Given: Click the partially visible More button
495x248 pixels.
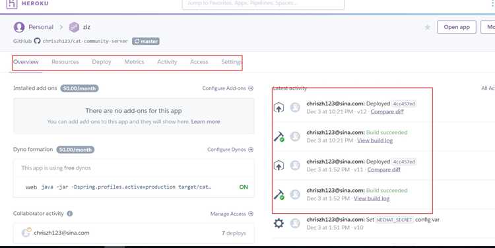Looking at the screenshot, I should pyautogui.click(x=488, y=27).
